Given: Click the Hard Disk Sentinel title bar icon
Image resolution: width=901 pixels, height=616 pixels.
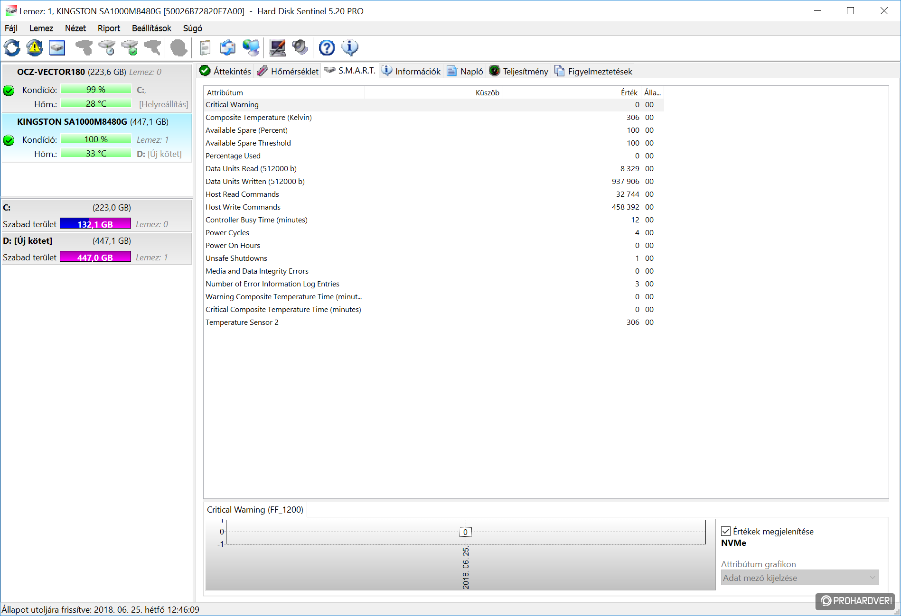Looking at the screenshot, I should click(x=10, y=10).
